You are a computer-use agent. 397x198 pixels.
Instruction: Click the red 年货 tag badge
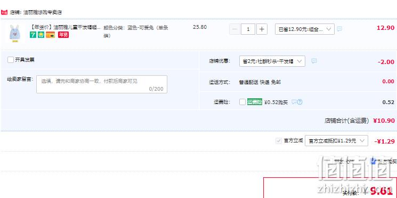tap(63, 35)
